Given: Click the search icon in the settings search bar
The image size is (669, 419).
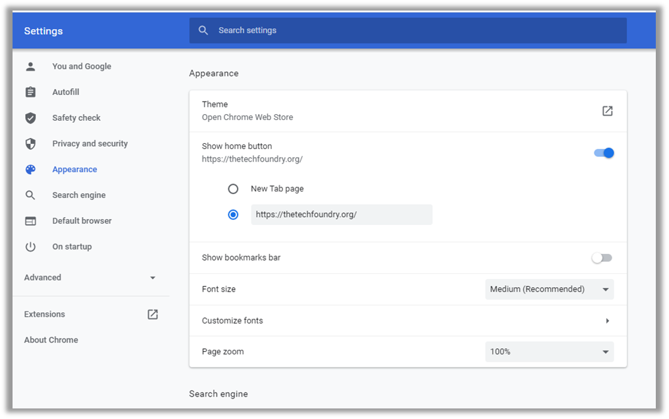Looking at the screenshot, I should [x=203, y=30].
